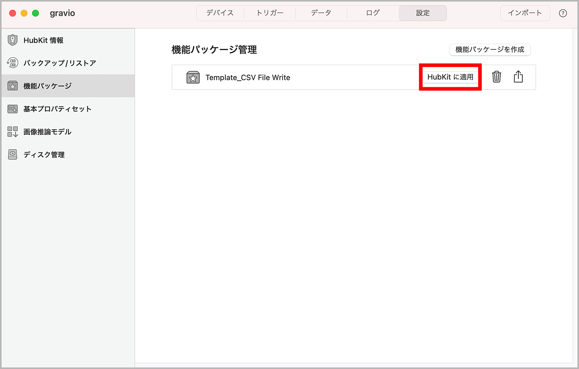Image resolution: width=579 pixels, height=369 pixels.
Task: Click the ディスク管理 disk icon
Action: point(13,154)
